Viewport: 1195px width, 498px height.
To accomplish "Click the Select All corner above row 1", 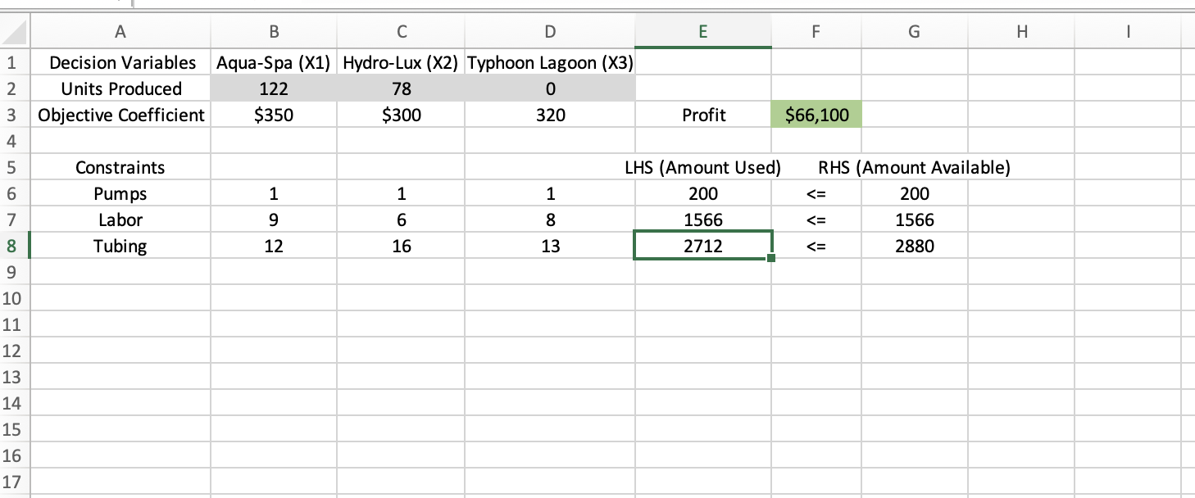I will 15,31.
